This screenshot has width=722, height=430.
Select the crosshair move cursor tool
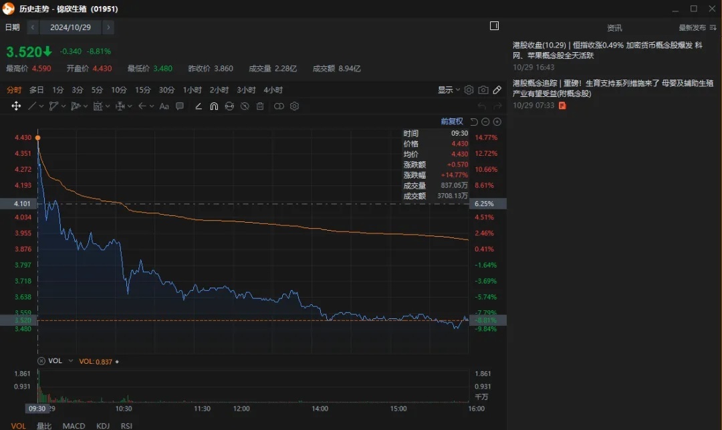pyautogui.click(x=16, y=106)
